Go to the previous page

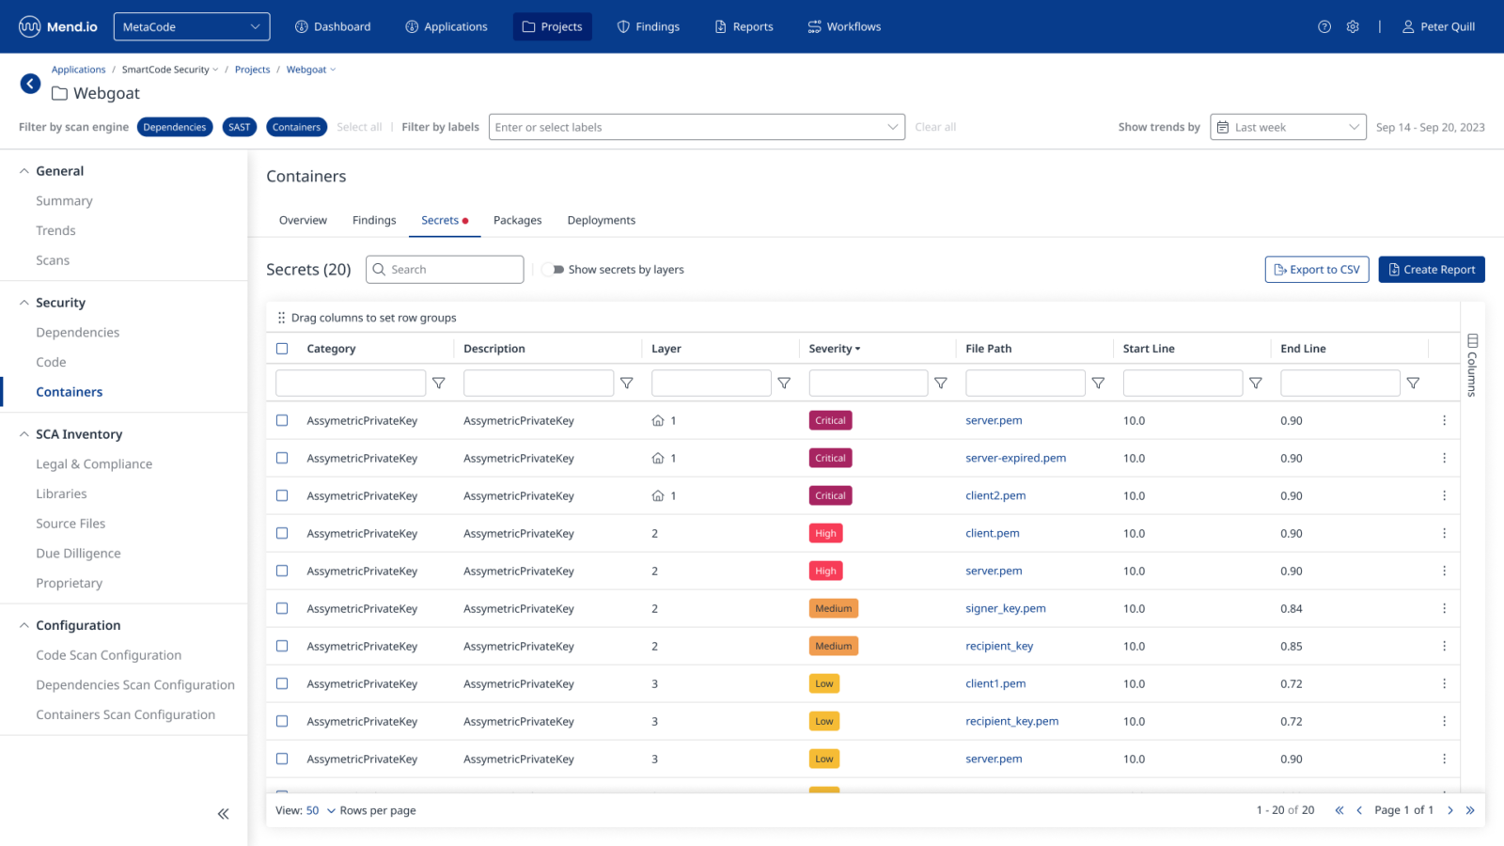[x=1359, y=810]
